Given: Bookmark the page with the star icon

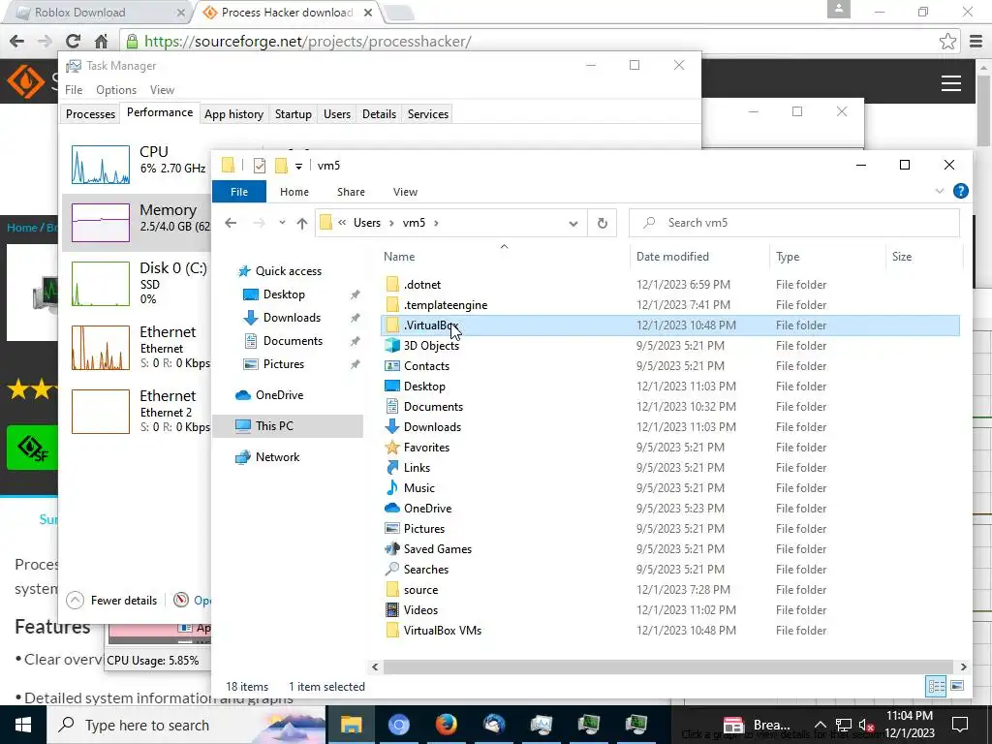Looking at the screenshot, I should pyautogui.click(x=947, y=42).
